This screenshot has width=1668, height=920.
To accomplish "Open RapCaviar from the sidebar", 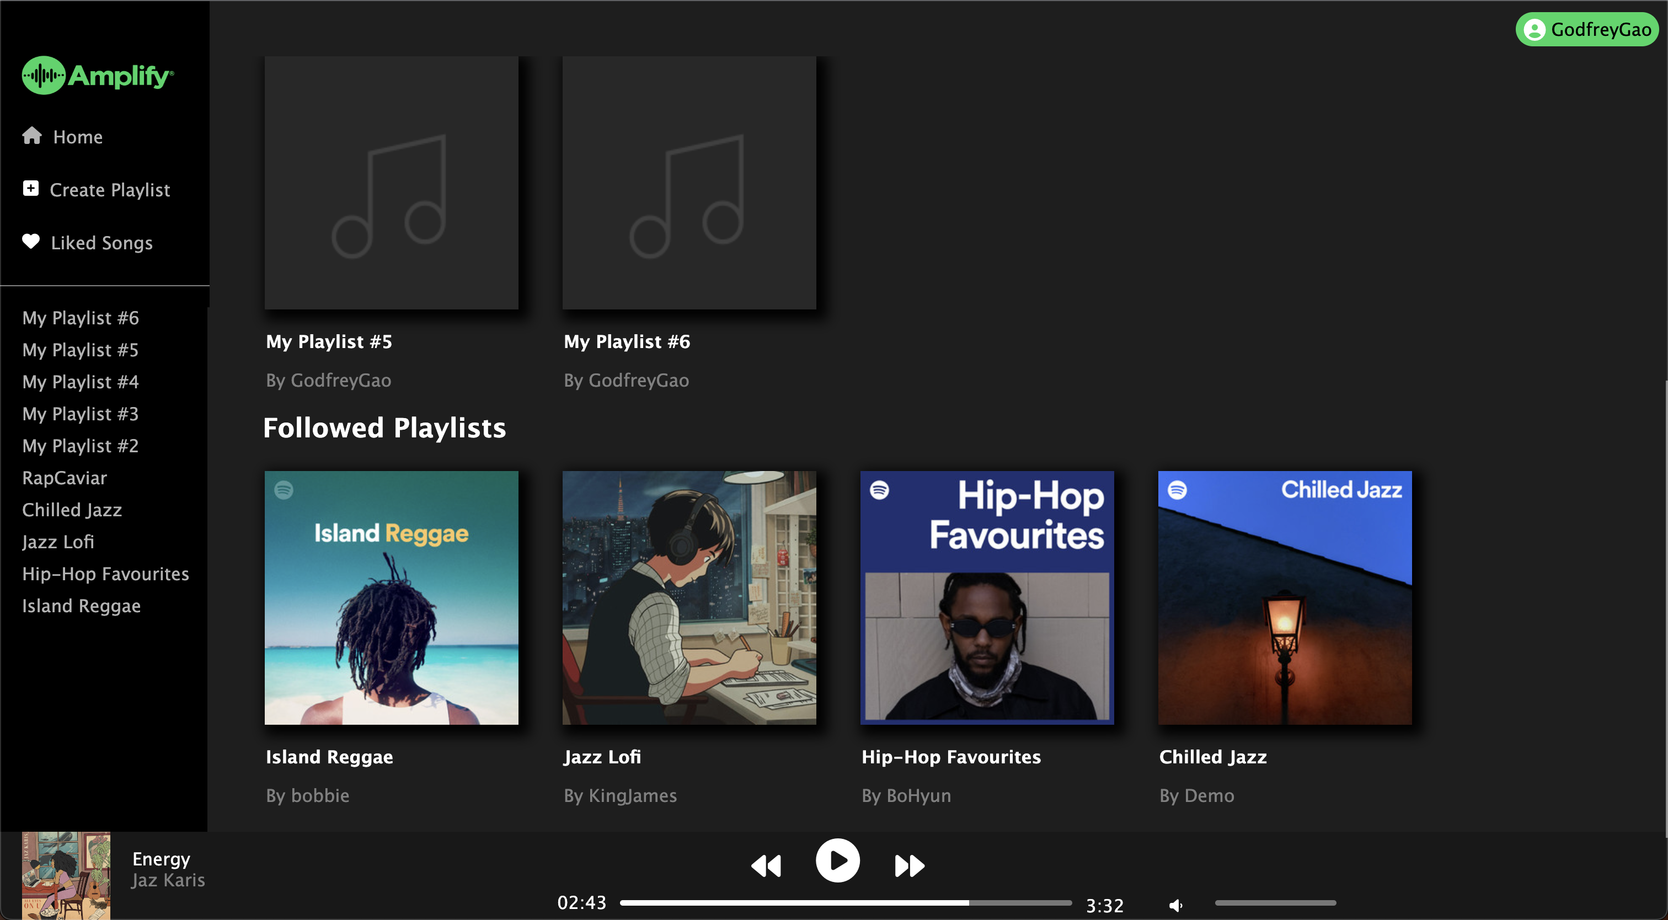I will 64,478.
